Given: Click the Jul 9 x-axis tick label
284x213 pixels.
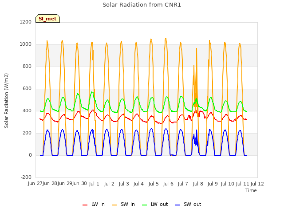Looking at the screenshot, I should 213,184.
